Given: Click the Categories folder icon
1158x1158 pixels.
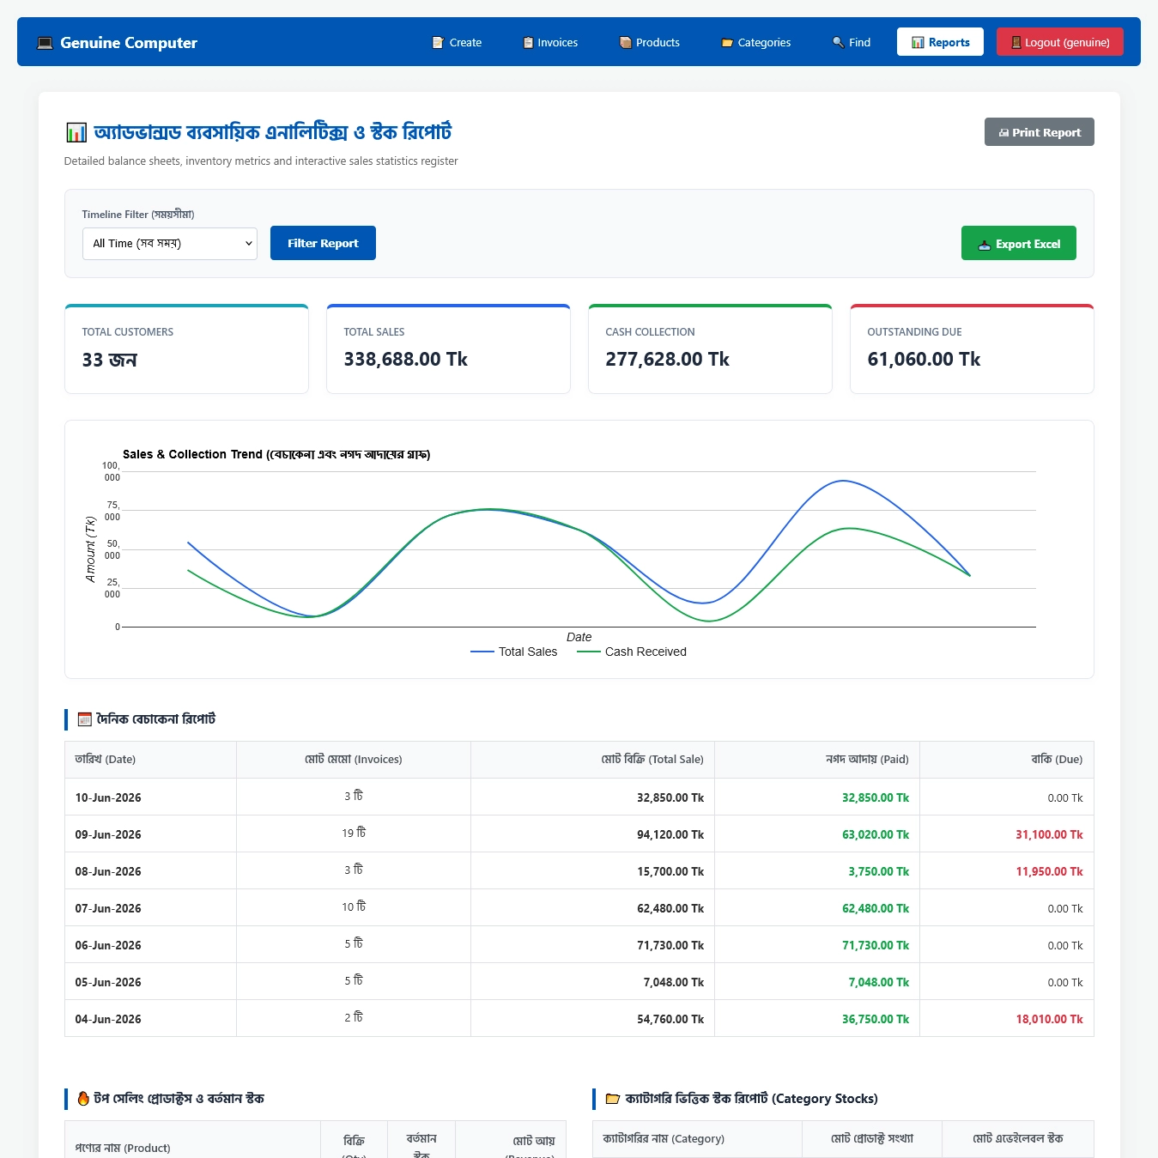Looking at the screenshot, I should click(x=727, y=42).
